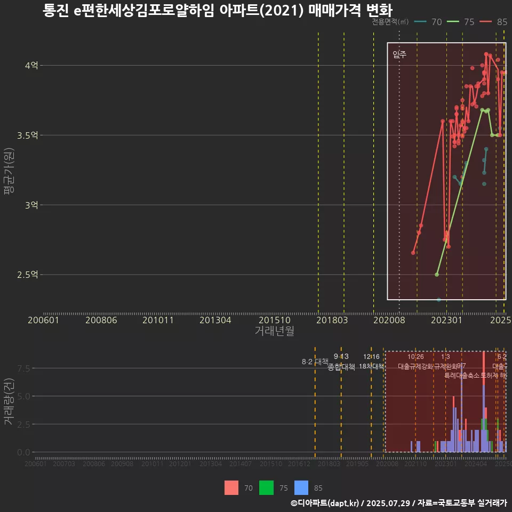Click the 거래량(건) vertical axis title

[9, 401]
